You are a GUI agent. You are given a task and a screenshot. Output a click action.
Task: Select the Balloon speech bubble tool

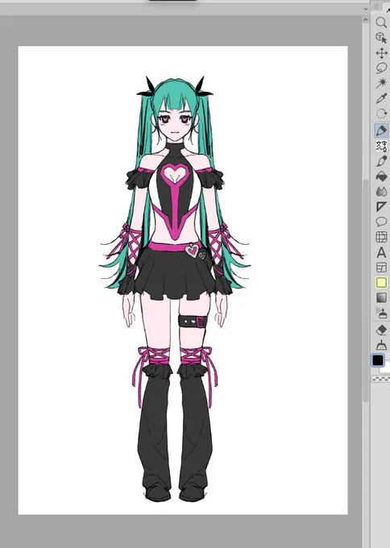(381, 222)
